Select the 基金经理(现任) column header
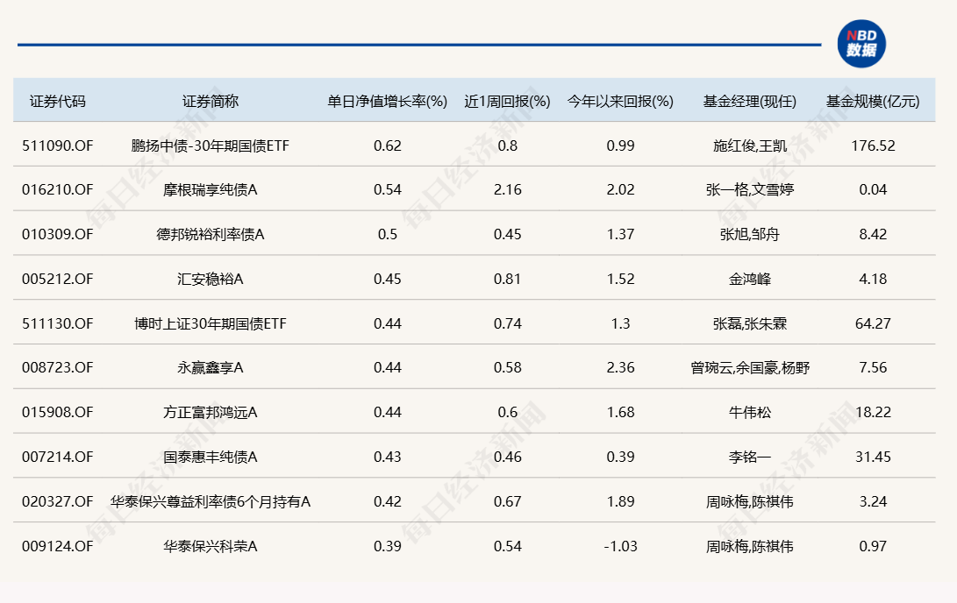The height and width of the screenshot is (603, 957). pyautogui.click(x=749, y=101)
